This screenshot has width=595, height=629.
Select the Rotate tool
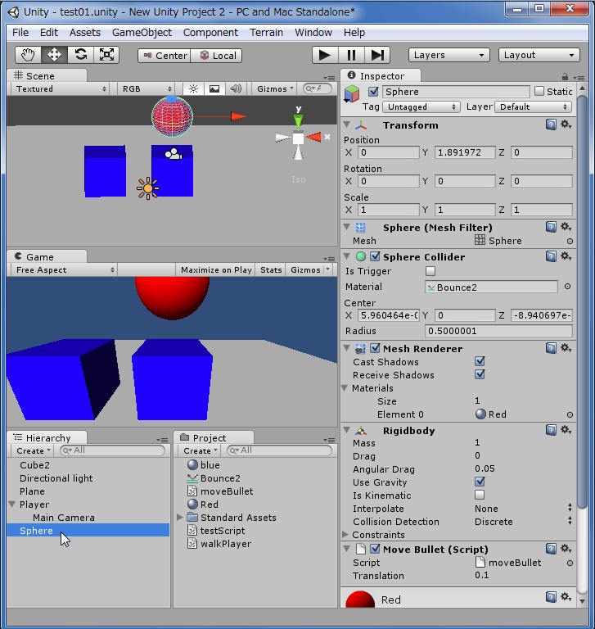tap(80, 55)
